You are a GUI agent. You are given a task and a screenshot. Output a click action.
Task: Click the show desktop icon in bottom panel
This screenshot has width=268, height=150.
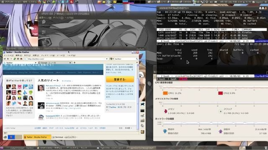(2, 148)
